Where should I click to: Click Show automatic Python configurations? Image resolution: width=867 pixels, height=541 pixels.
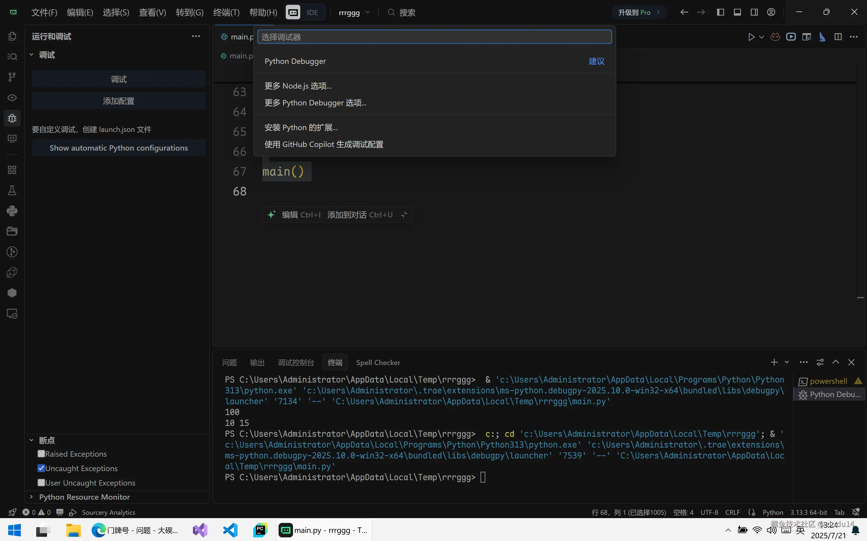[x=118, y=148]
